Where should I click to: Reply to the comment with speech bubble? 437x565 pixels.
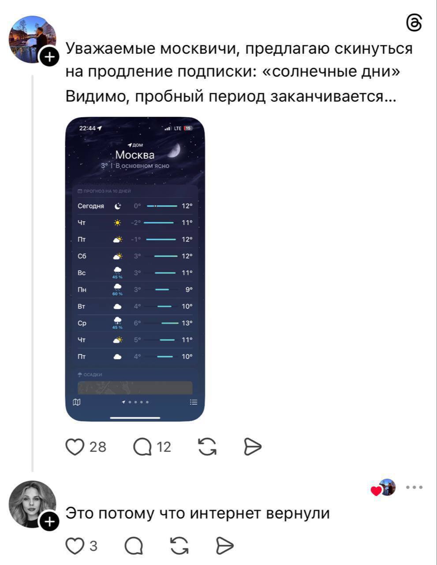[x=134, y=546]
